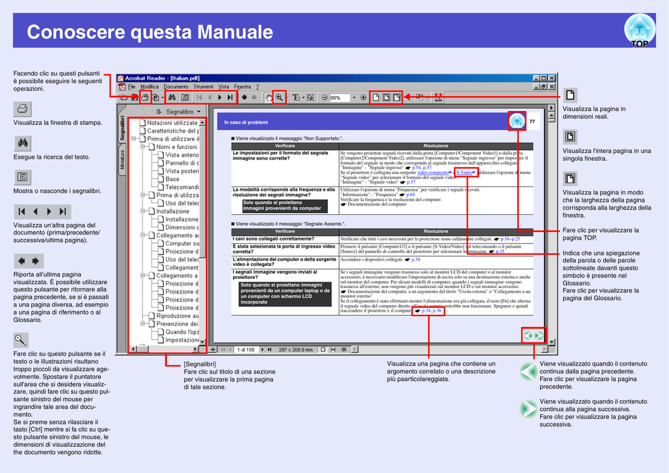
Task: Click the 'video composito' glossary link
Action: (x=432, y=172)
